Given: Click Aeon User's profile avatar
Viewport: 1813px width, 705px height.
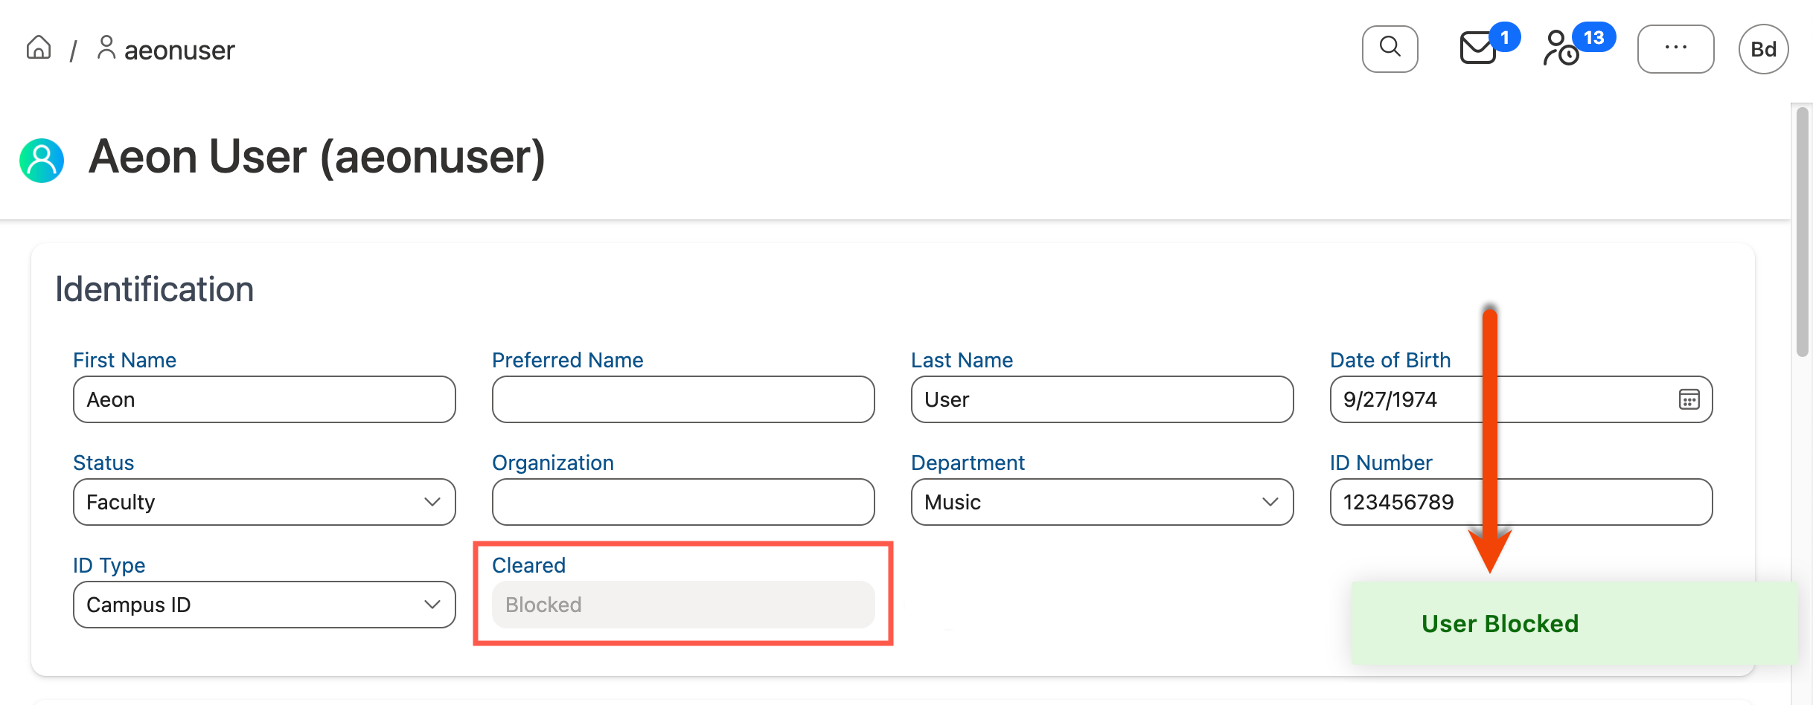Looking at the screenshot, I should coord(42,159).
